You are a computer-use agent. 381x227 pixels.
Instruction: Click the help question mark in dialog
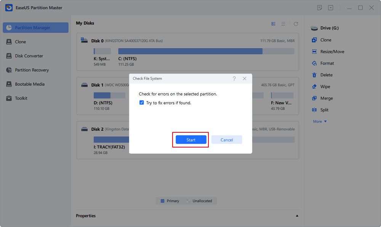[234, 79]
